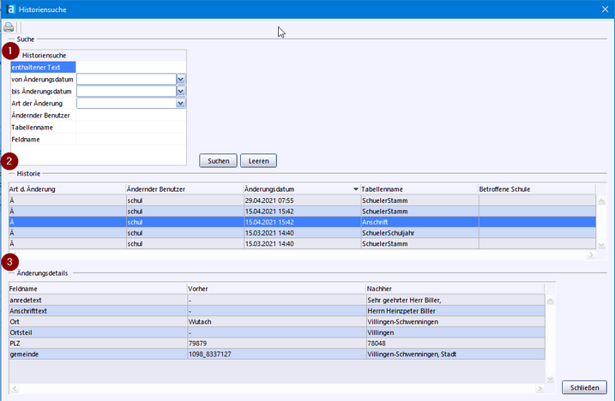
Task: Open the 'von Änderungsdatum' dropdown
Action: (x=181, y=79)
